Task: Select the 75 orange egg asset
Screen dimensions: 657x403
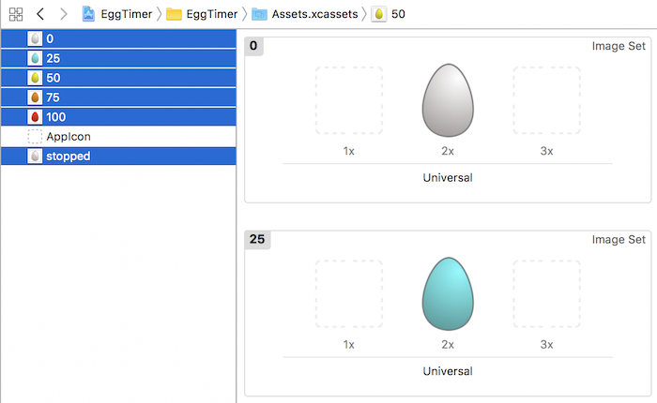Action: pos(53,97)
